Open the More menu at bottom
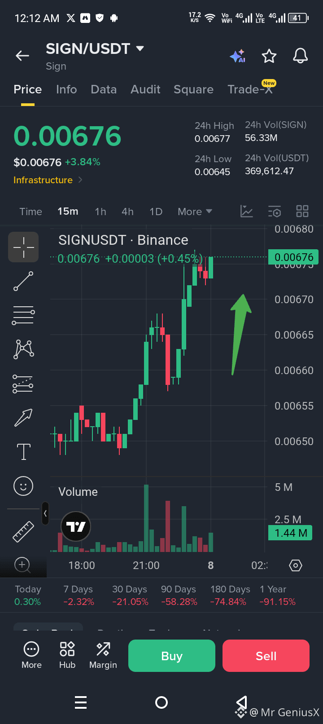Image resolution: width=323 pixels, height=724 pixels. (x=31, y=656)
